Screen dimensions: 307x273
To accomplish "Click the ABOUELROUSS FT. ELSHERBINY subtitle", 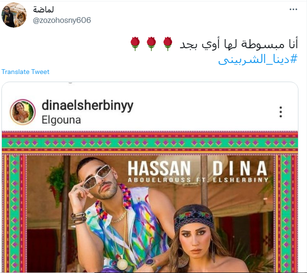I will (198, 180).
